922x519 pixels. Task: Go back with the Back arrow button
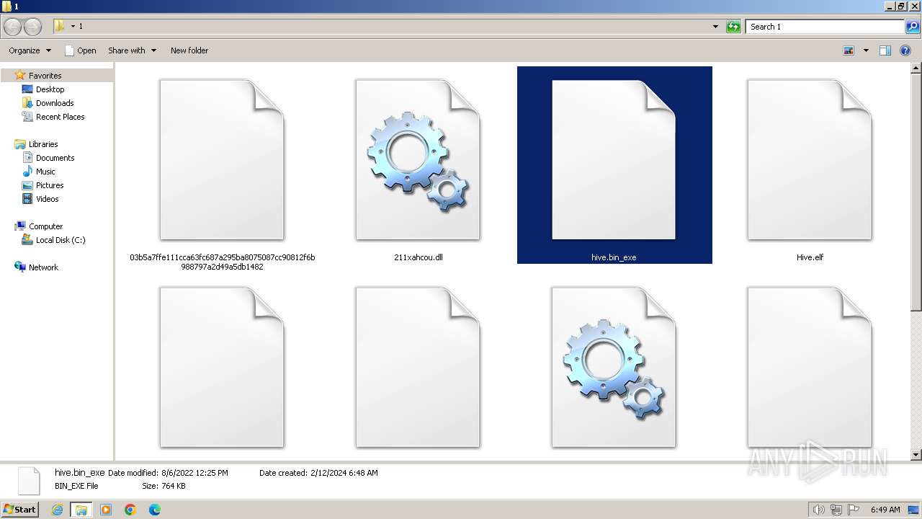click(12, 27)
